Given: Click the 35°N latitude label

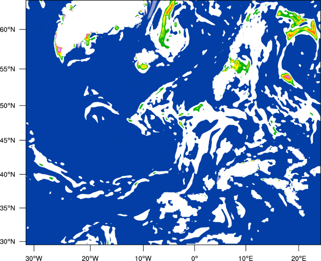Looking at the screenshot, I should point(8,208).
